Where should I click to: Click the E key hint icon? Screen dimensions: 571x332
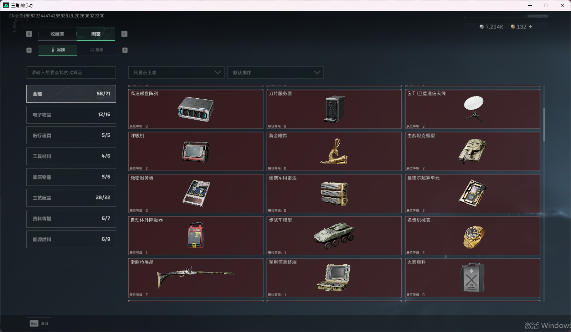pyautogui.click(x=124, y=34)
